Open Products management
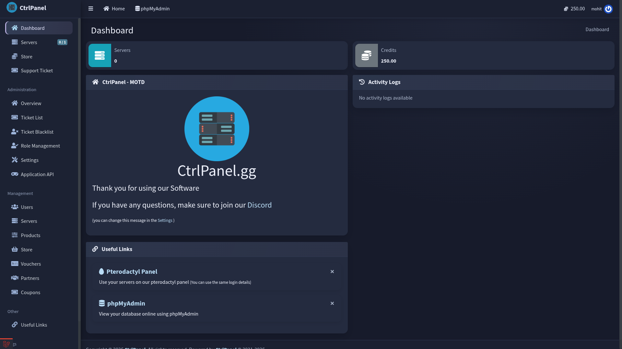The height and width of the screenshot is (349, 622). [39, 235]
